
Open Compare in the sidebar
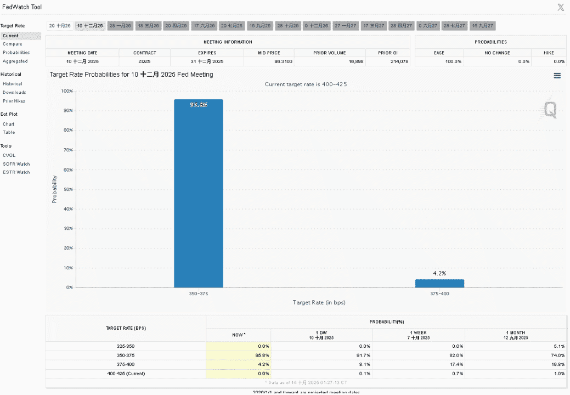13,44
